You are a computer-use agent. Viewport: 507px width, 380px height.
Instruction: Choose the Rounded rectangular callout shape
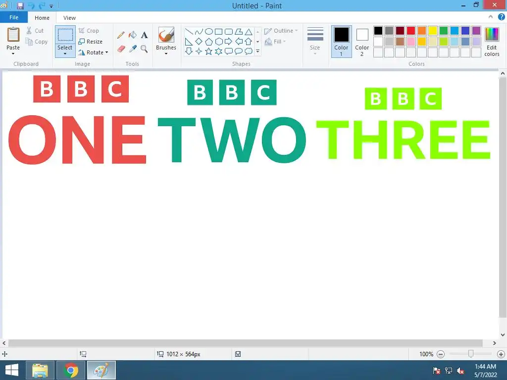229,51
